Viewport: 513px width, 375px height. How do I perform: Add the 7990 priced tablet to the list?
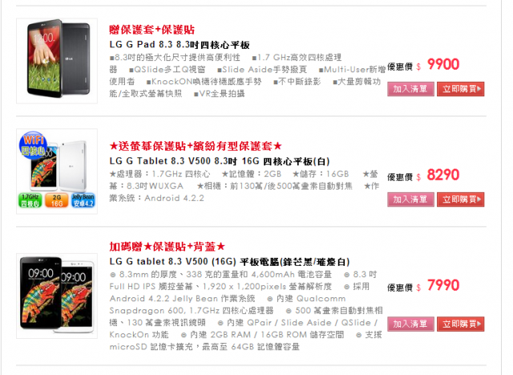point(410,324)
